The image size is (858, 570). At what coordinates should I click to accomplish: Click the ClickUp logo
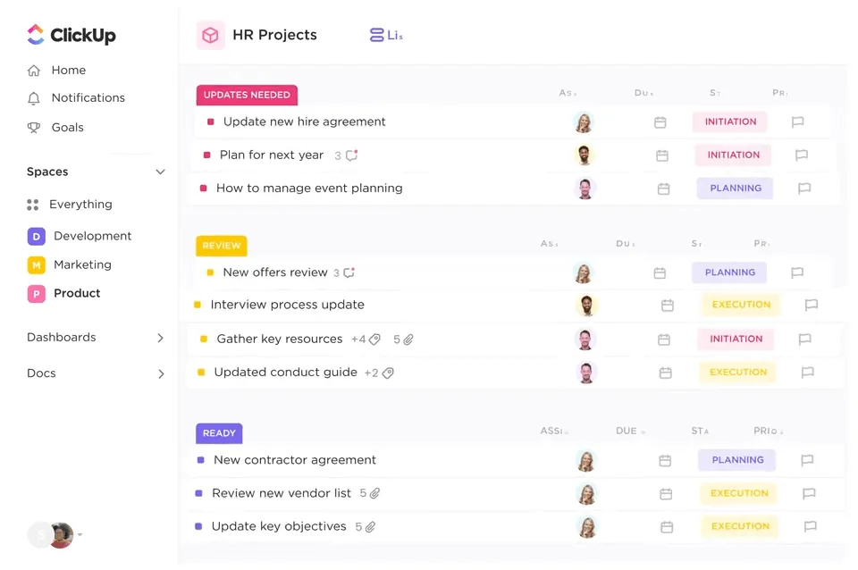pos(71,35)
